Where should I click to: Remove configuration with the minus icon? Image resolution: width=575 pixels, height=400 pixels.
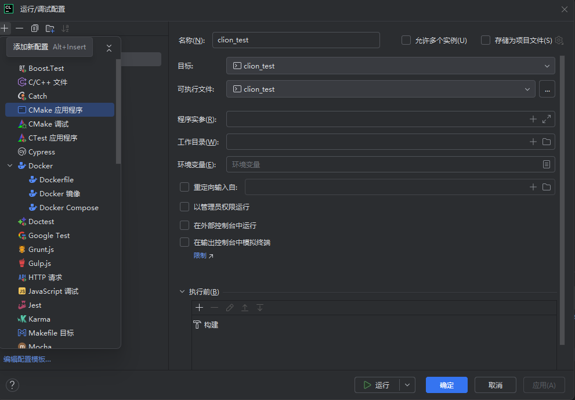(19, 28)
